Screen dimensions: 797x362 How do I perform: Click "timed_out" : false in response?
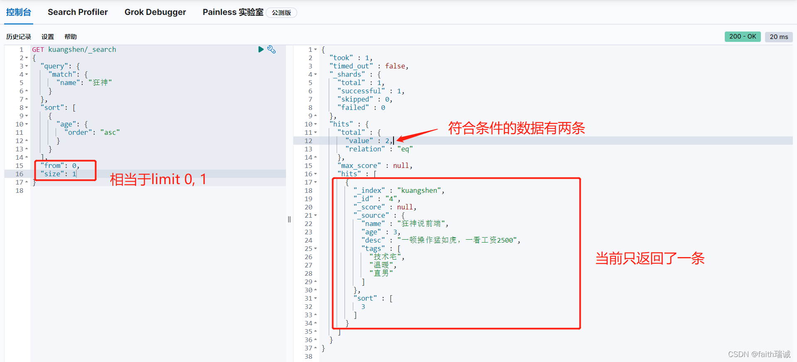(369, 66)
